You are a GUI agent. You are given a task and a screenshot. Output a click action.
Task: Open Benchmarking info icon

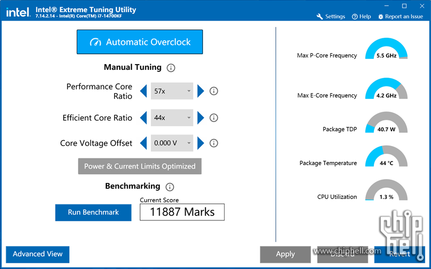pos(170,187)
